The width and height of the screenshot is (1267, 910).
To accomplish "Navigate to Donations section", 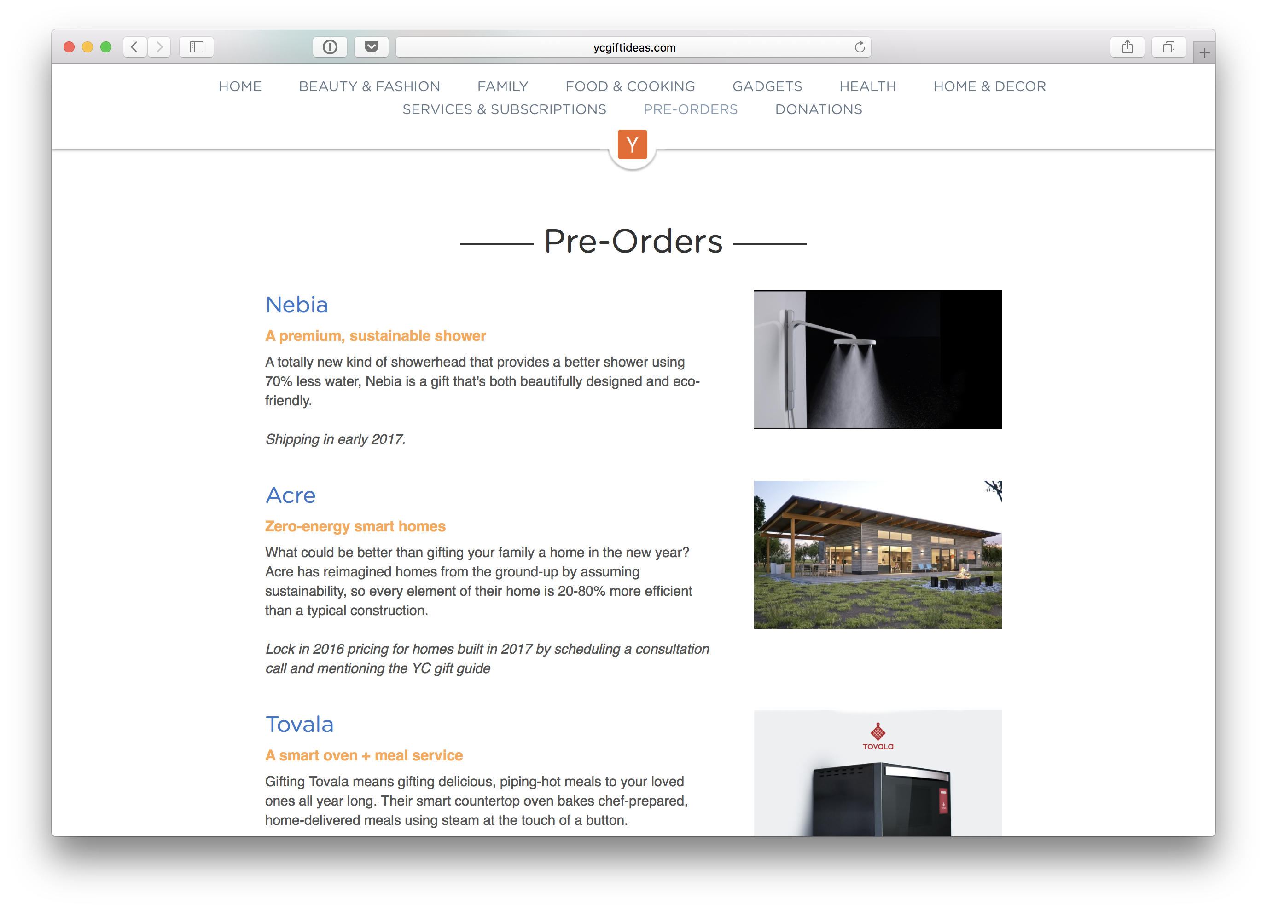I will (819, 109).
